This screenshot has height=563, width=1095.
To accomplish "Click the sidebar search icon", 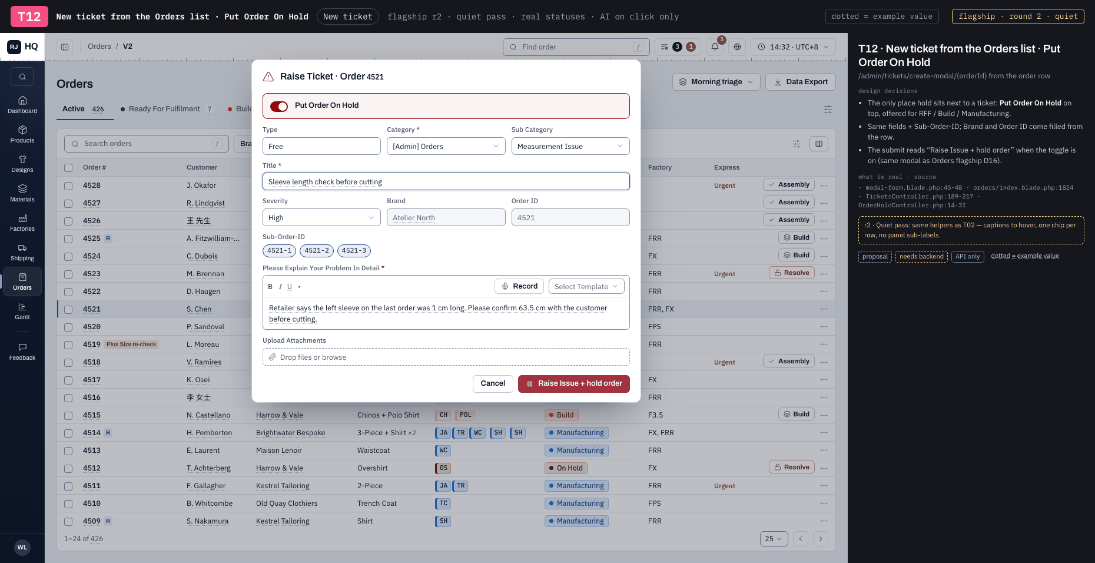I will click(x=22, y=77).
